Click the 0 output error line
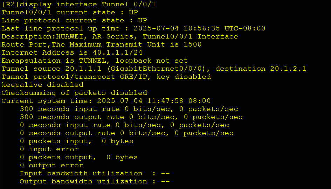This screenshot has height=189, width=331. pyautogui.click(x=51, y=165)
